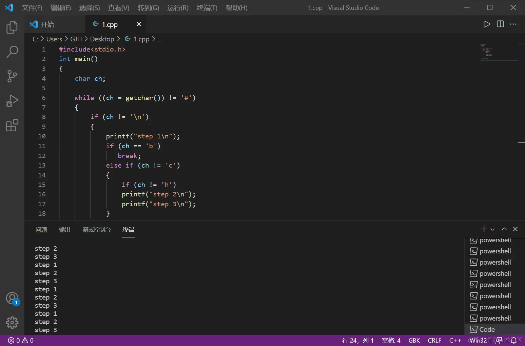525x346 pixels.
Task: Open the 终端(T) menu
Action: [207, 8]
